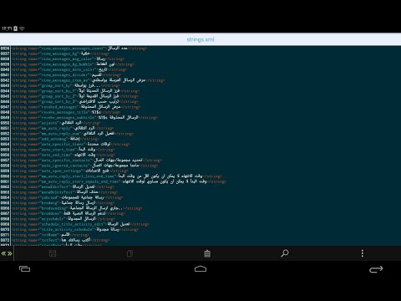Click the view_messages_msg_color string line
Viewport: 401px width, 301px height.
click(x=69, y=59)
